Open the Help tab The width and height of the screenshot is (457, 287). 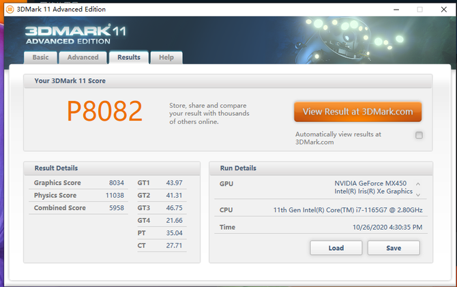click(x=166, y=57)
